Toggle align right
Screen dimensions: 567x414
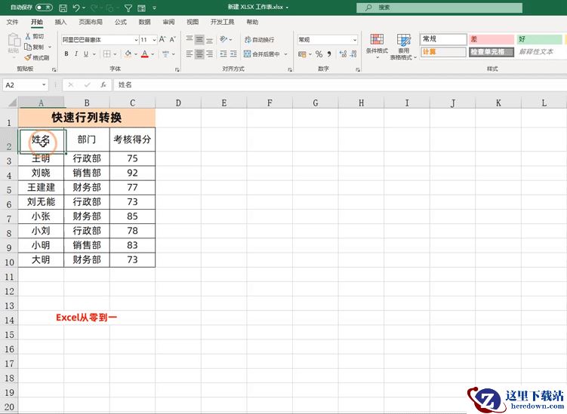(x=209, y=54)
